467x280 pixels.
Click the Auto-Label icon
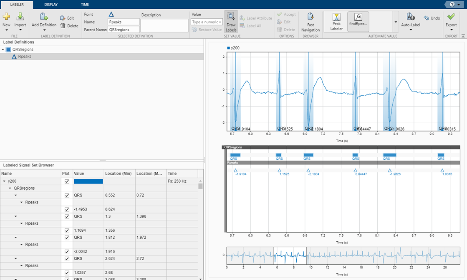coord(410,17)
